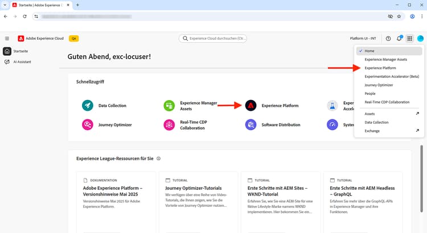Open the Journey Optimizer quick access link
Image resolution: width=427 pixels, height=233 pixels.
115,125
